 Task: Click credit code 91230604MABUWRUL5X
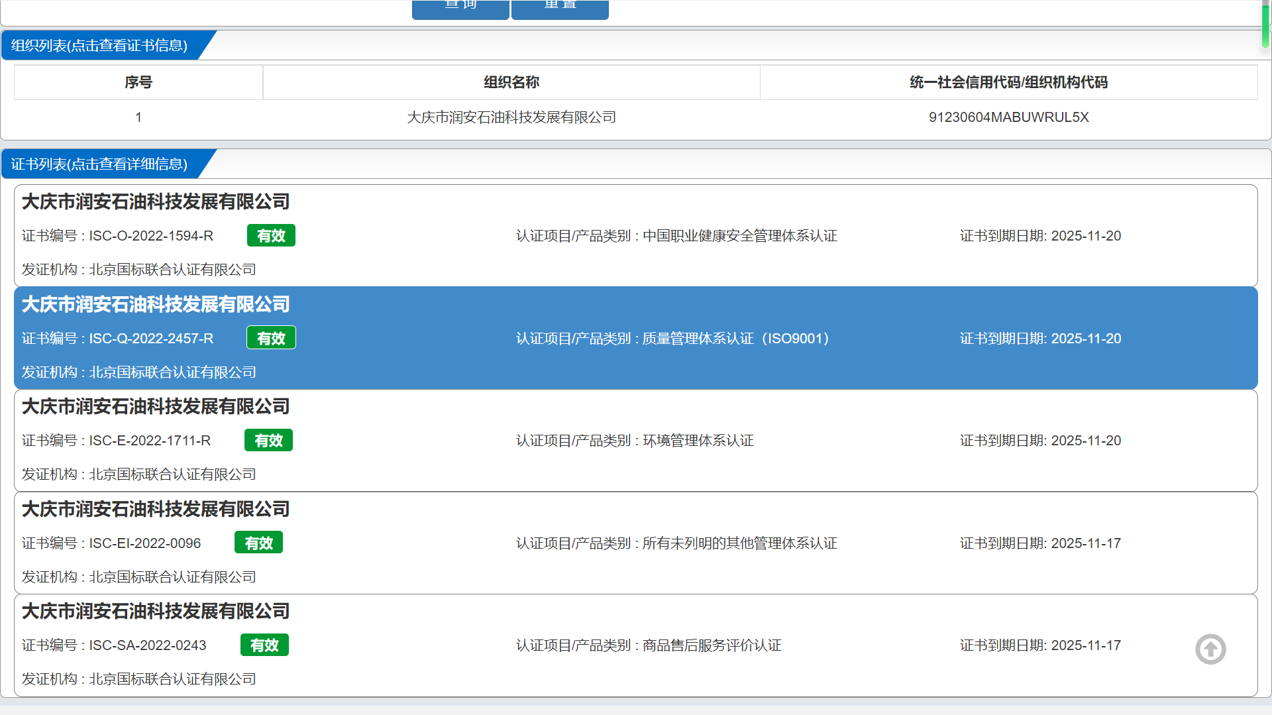pos(1008,117)
